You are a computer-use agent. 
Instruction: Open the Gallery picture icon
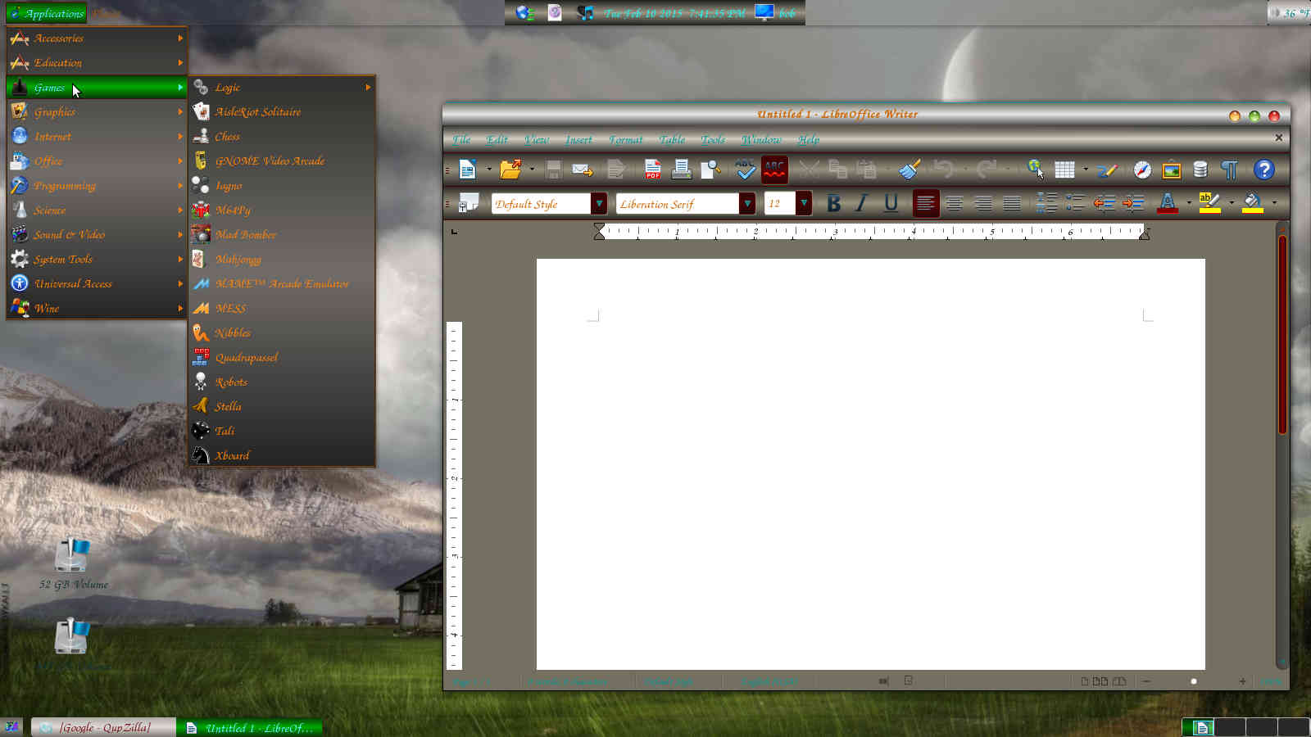(x=1172, y=170)
